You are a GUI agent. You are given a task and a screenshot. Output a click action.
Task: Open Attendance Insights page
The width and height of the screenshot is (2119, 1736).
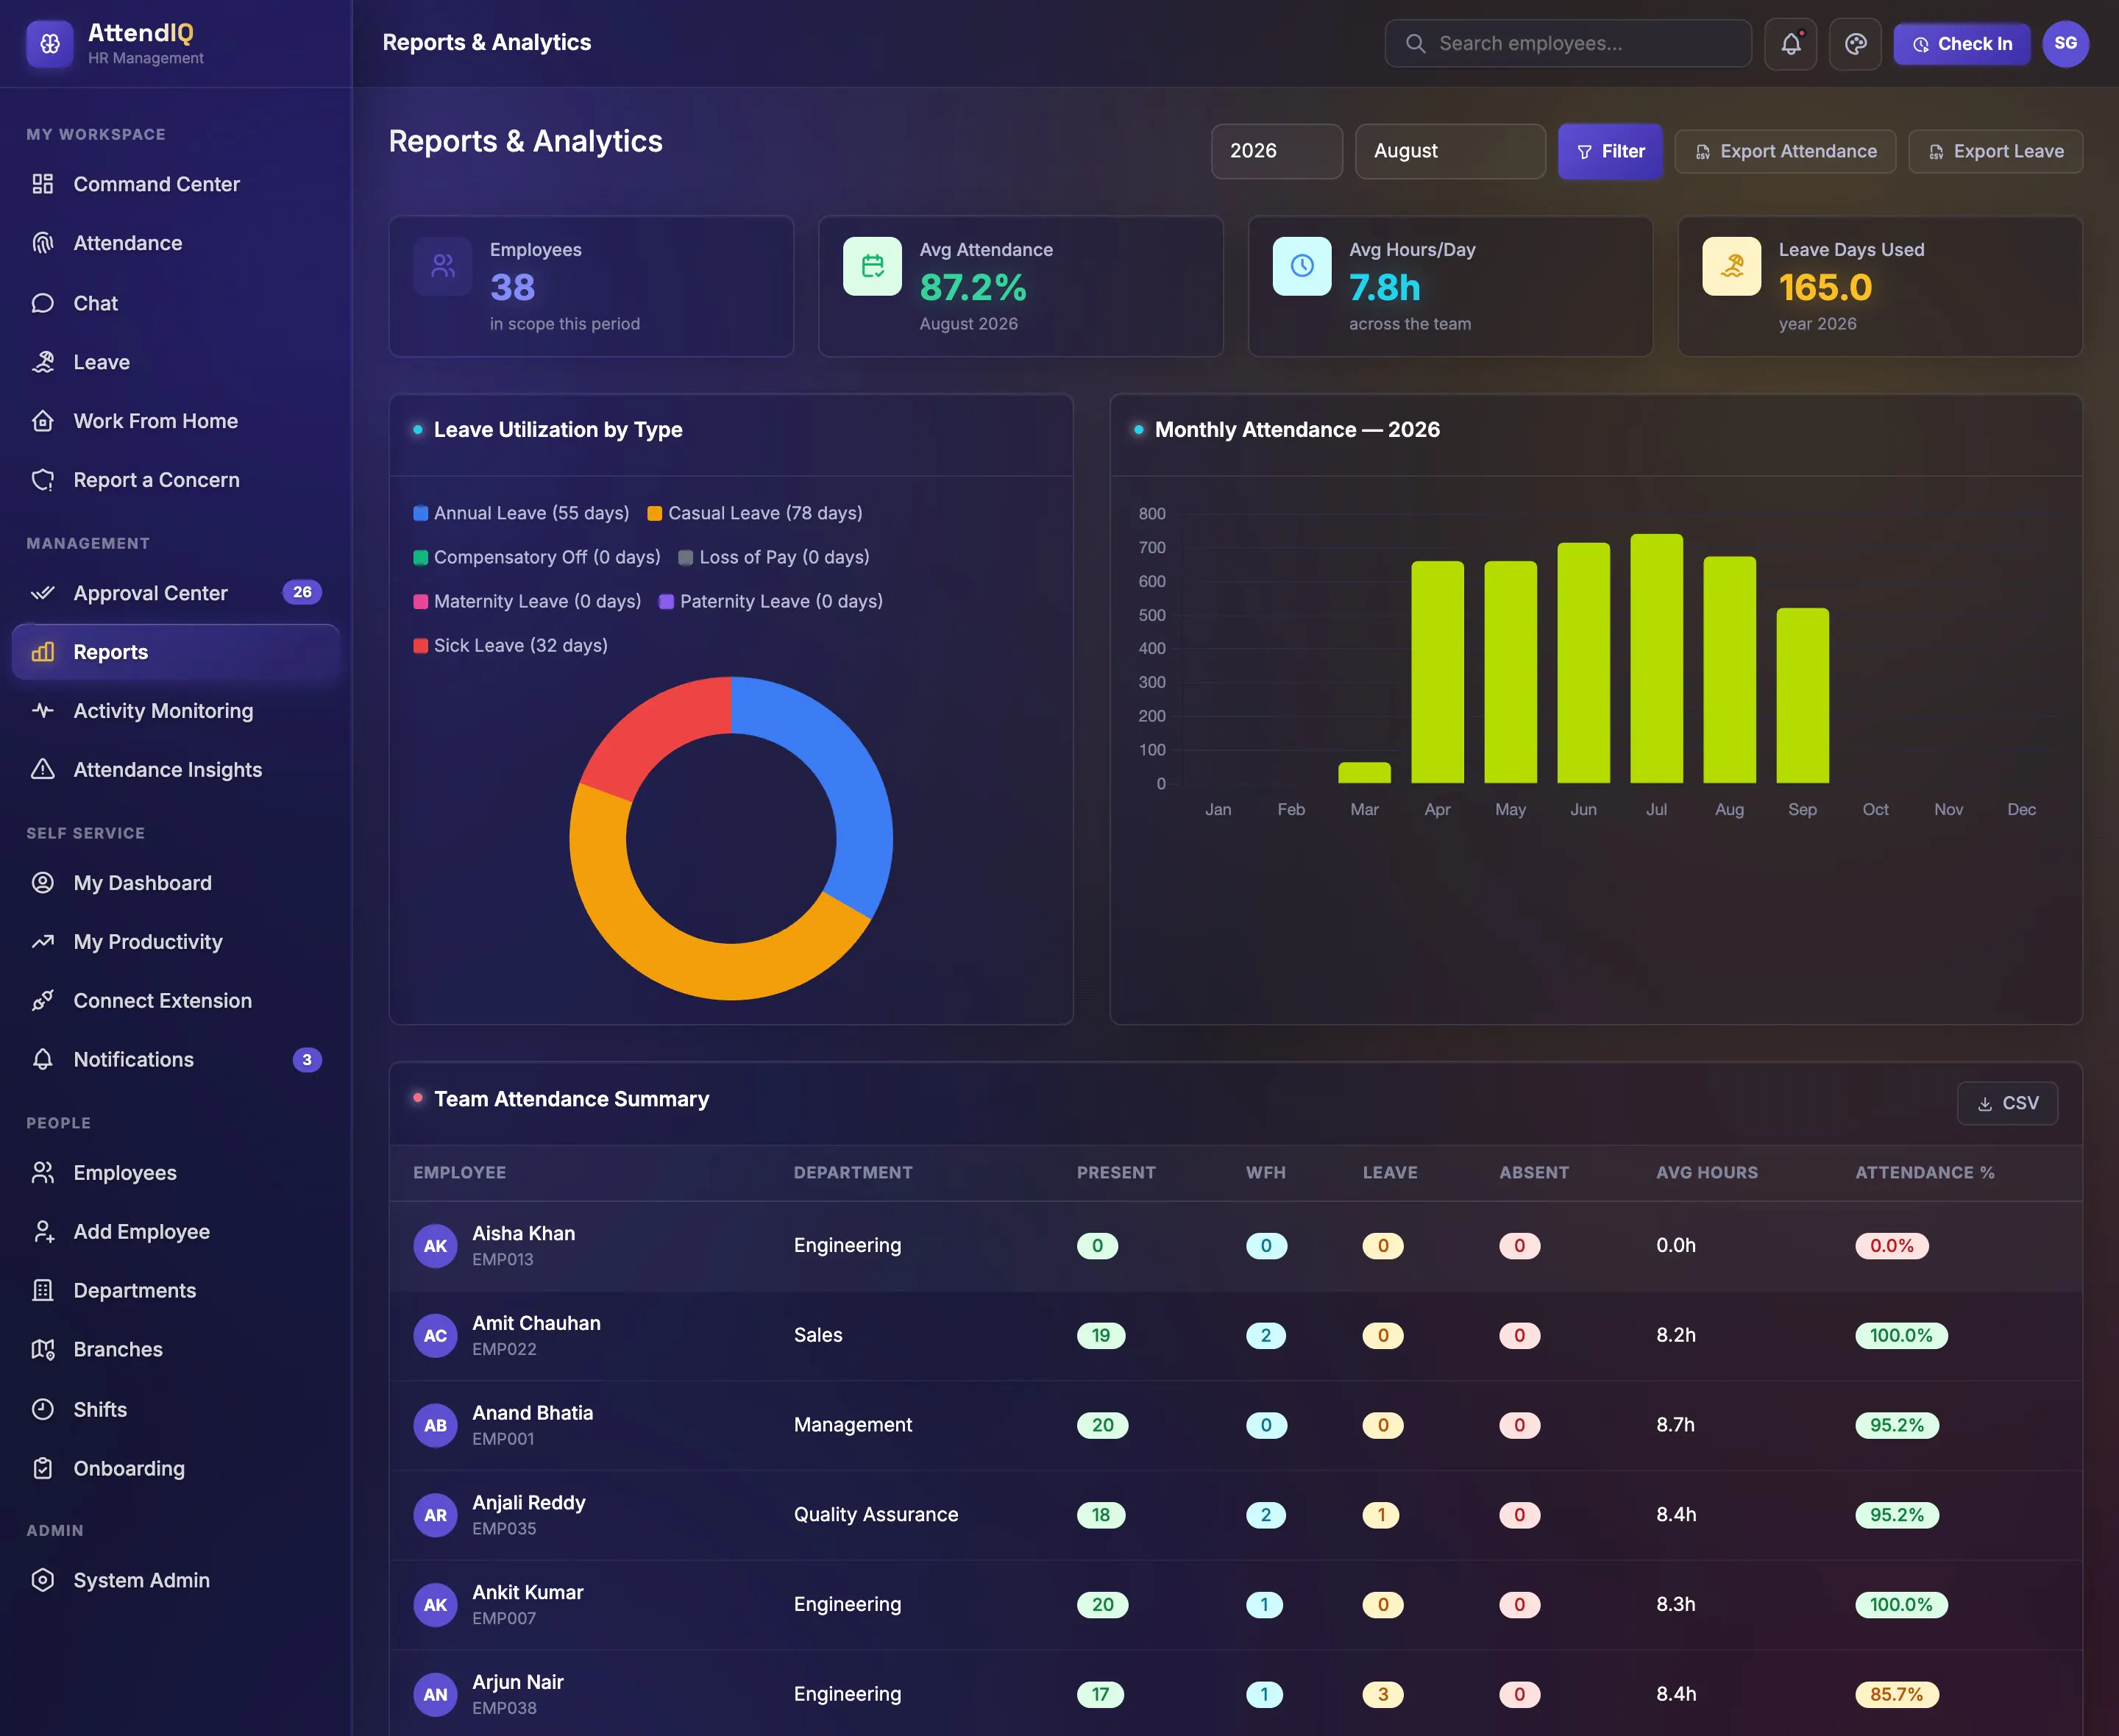pyautogui.click(x=176, y=770)
